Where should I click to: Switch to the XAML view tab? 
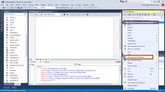pyautogui.click(x=47, y=62)
